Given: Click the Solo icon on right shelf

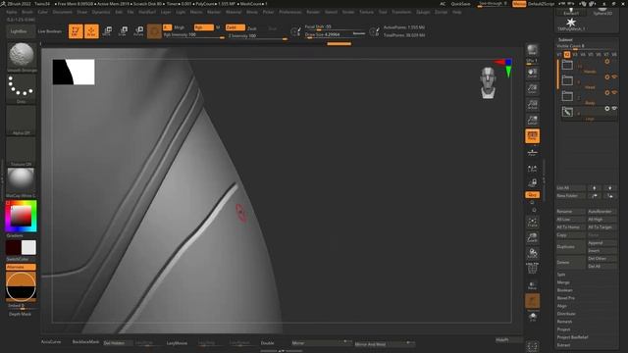Looking at the screenshot, I should (532, 317).
